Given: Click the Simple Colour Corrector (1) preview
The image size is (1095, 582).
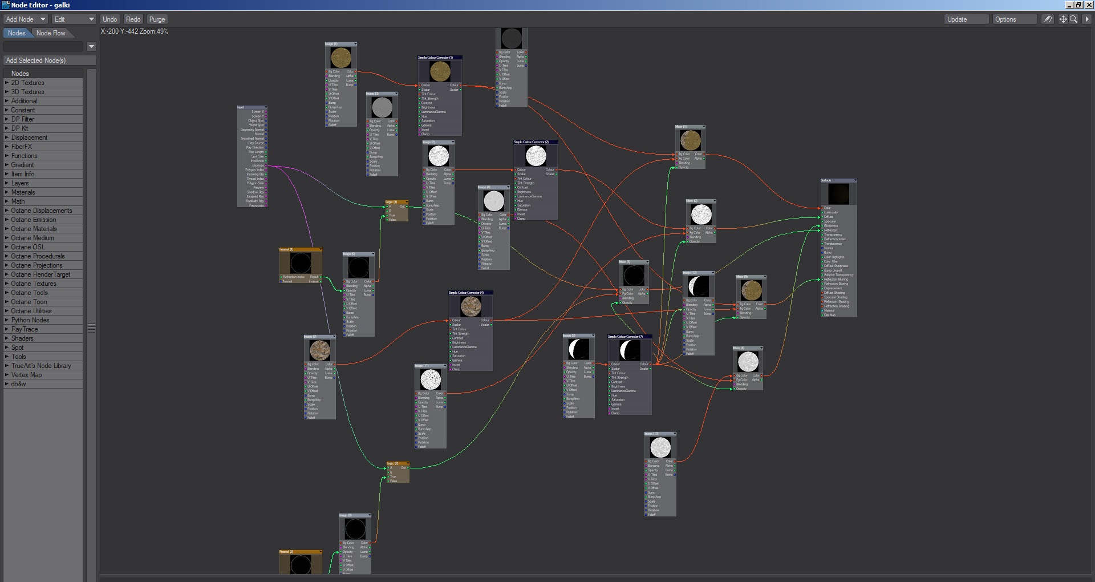Looking at the screenshot, I should click(x=440, y=71).
